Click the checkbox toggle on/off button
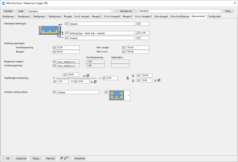 pos(65,158)
